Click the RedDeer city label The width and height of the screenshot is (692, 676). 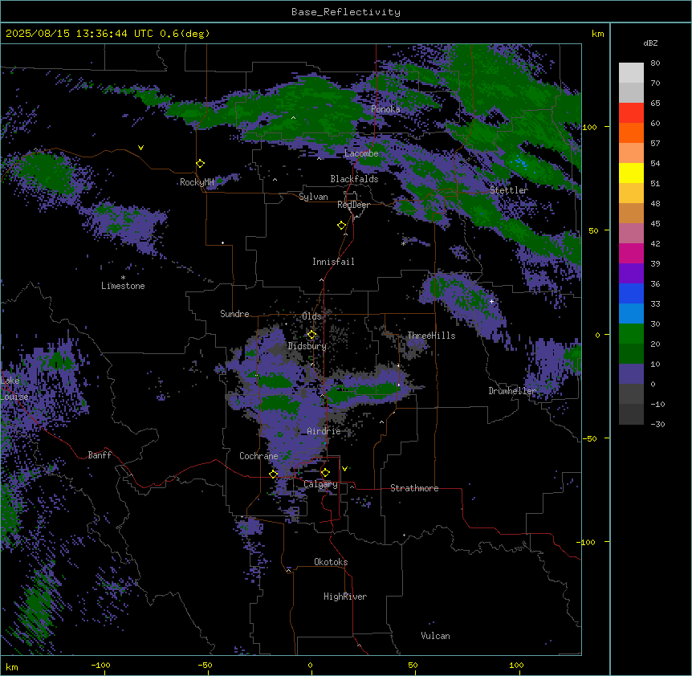[x=353, y=205]
